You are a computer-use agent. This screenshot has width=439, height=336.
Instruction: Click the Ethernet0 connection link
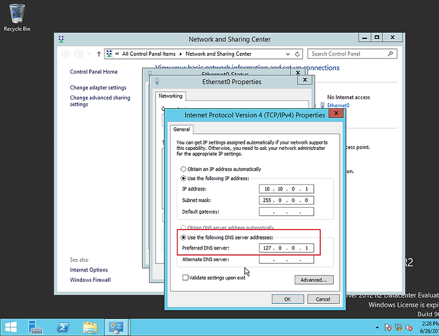point(338,105)
